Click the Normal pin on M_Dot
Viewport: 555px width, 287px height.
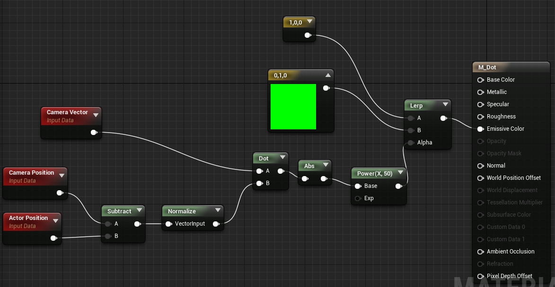(481, 166)
